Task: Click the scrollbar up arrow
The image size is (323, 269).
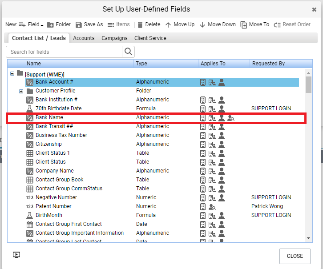Action: [308, 73]
